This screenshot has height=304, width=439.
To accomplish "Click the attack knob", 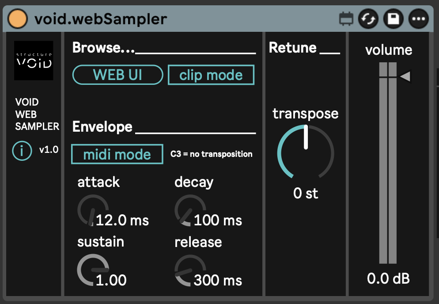I will tap(93, 210).
